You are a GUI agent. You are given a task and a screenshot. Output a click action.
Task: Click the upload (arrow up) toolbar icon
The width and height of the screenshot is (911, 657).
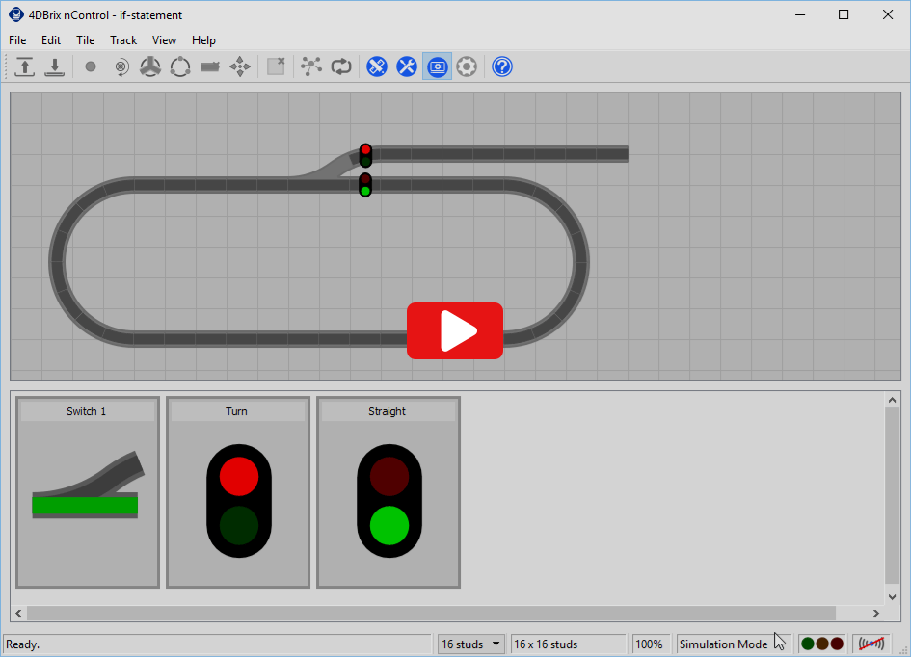24,66
